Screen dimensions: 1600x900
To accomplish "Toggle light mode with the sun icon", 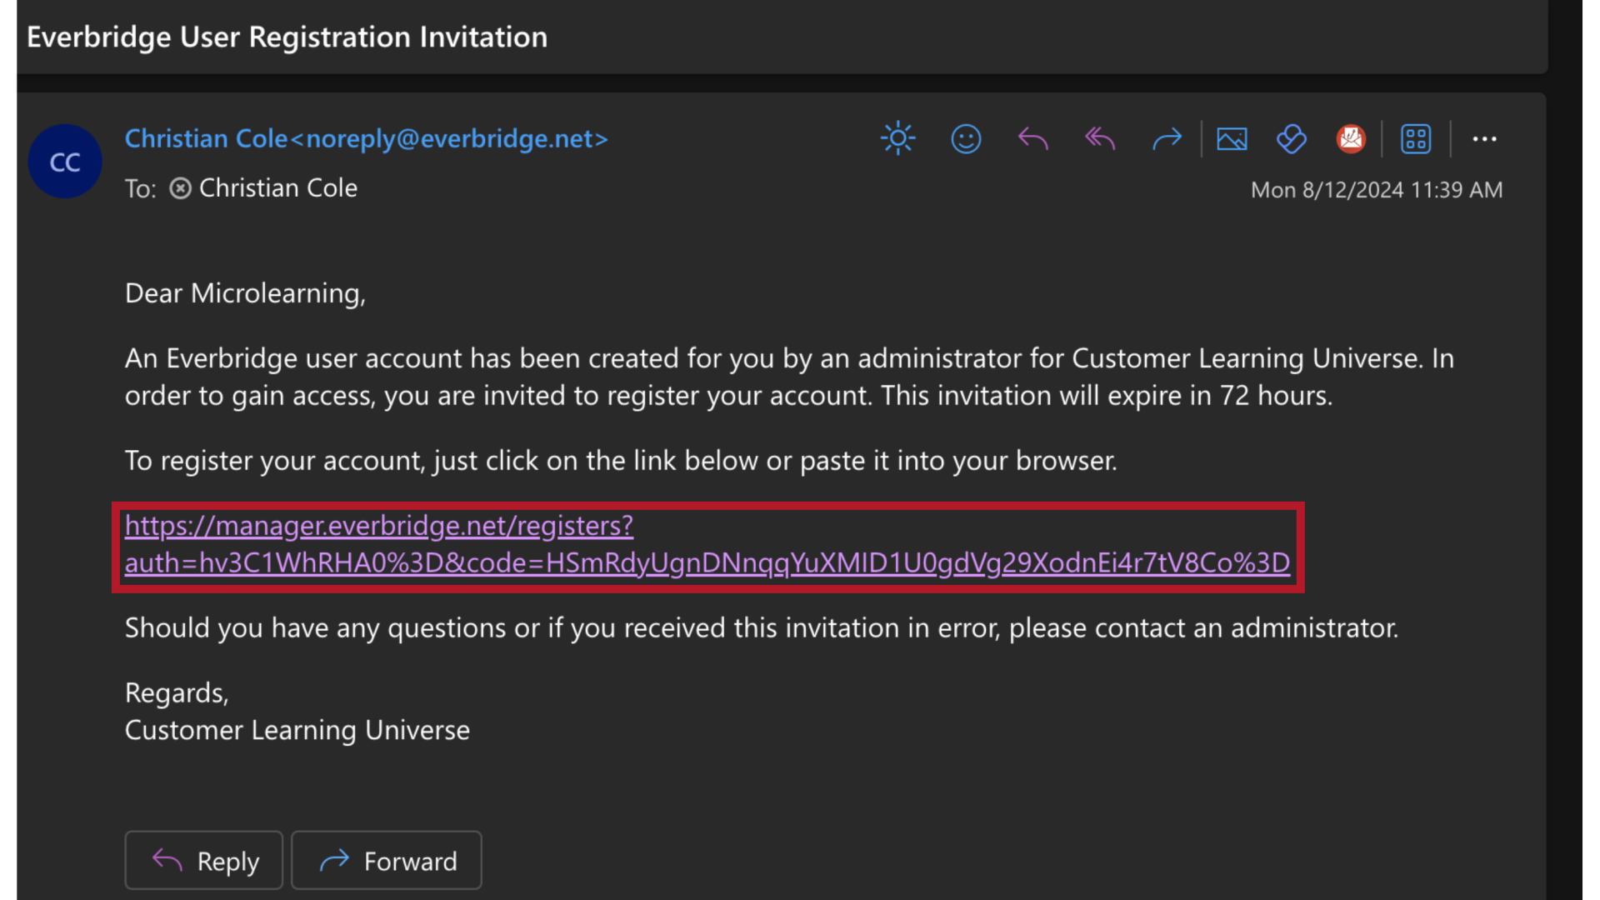I will (898, 138).
